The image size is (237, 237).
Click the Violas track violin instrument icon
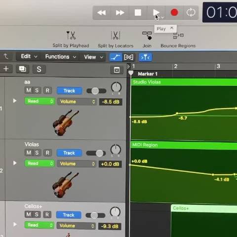[x=65, y=185]
